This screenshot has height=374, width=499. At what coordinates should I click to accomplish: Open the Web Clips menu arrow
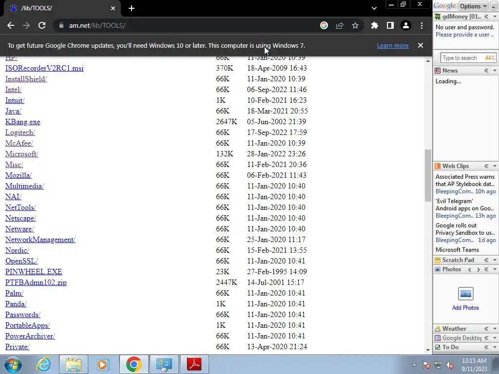point(495,166)
